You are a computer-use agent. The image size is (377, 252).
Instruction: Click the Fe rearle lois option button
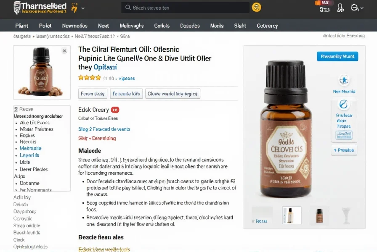point(126,94)
